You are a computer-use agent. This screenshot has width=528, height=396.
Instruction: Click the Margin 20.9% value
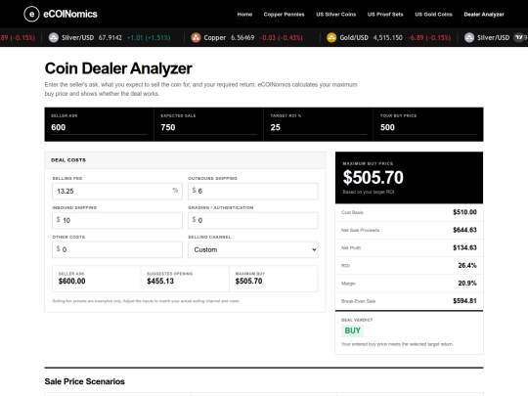467,284
